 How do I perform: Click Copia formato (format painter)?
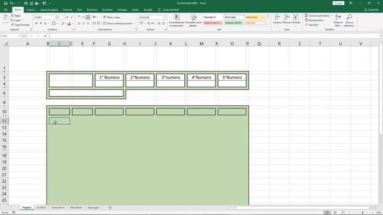pyautogui.click(x=20, y=25)
